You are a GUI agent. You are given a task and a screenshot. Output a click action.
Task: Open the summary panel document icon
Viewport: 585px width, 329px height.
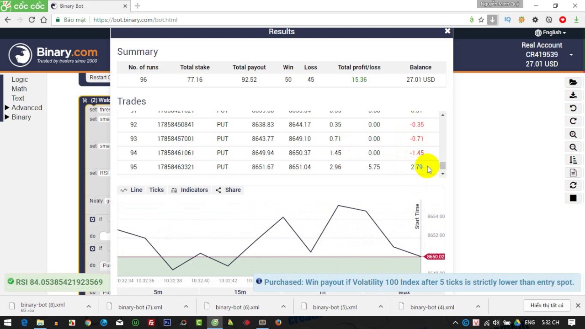(x=573, y=173)
